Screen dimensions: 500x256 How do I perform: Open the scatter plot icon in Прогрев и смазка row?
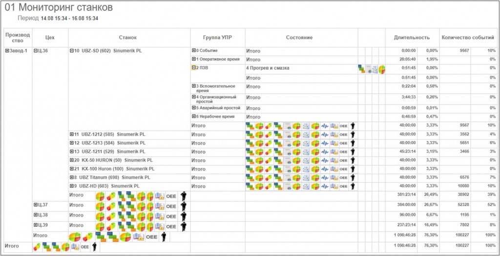click(x=375, y=69)
